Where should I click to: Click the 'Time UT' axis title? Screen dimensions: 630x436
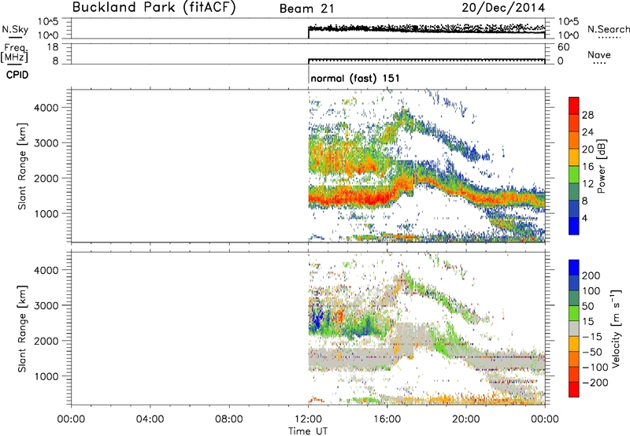coord(308,430)
